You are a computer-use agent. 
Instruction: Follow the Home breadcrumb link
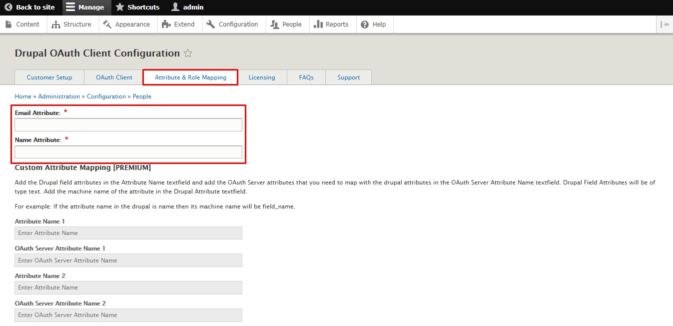pyautogui.click(x=23, y=96)
